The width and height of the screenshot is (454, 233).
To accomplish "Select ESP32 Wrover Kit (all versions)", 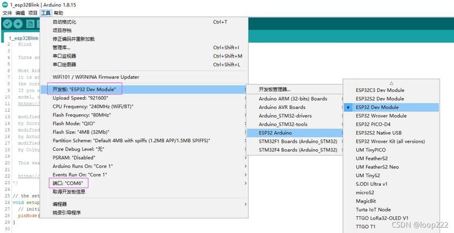I will (392, 142).
